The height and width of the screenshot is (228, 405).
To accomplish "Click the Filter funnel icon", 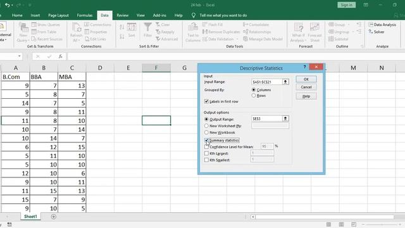I will coord(147,30).
